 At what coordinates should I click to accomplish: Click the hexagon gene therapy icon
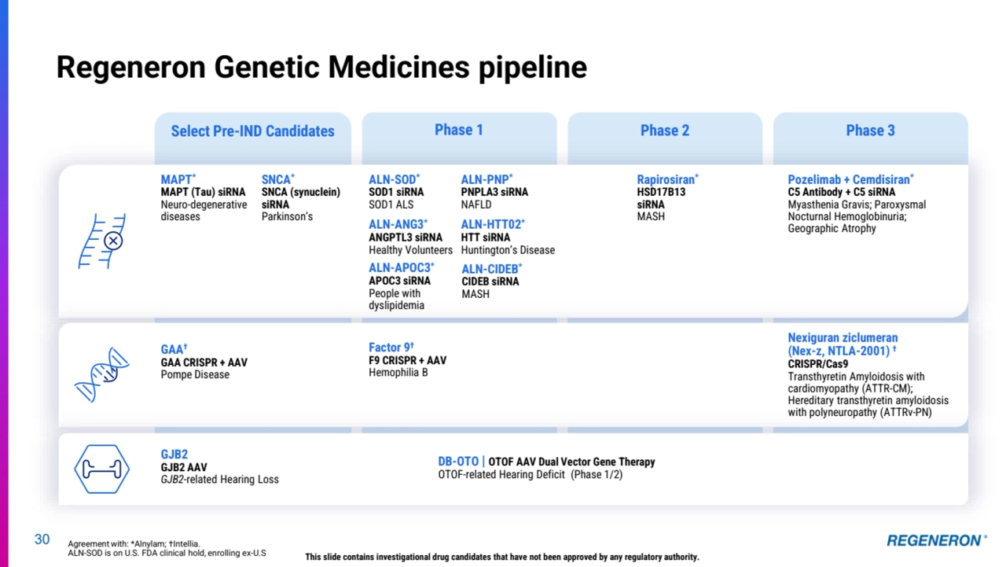[102, 469]
